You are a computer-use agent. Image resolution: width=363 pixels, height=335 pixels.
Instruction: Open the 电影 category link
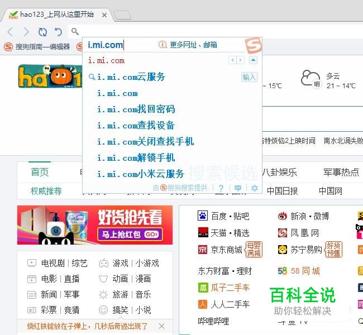(x=49, y=279)
